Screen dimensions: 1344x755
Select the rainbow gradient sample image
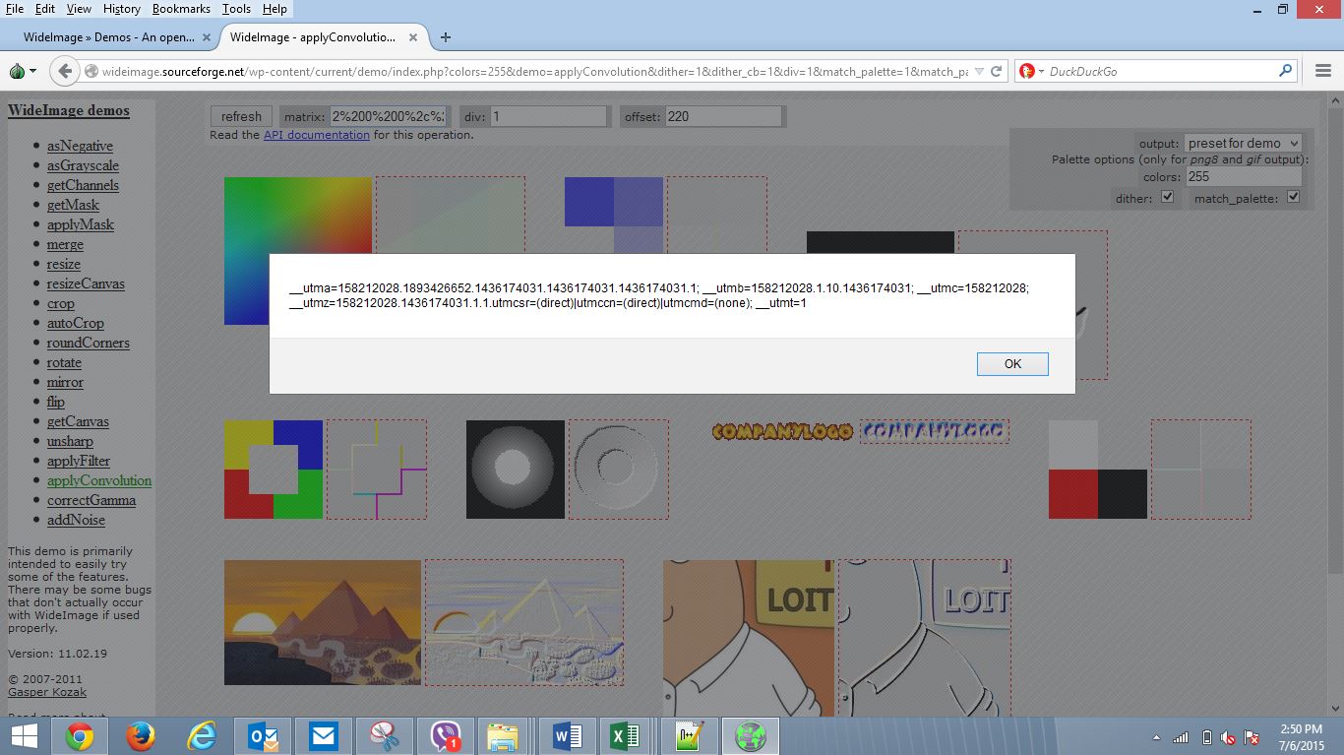(x=298, y=251)
